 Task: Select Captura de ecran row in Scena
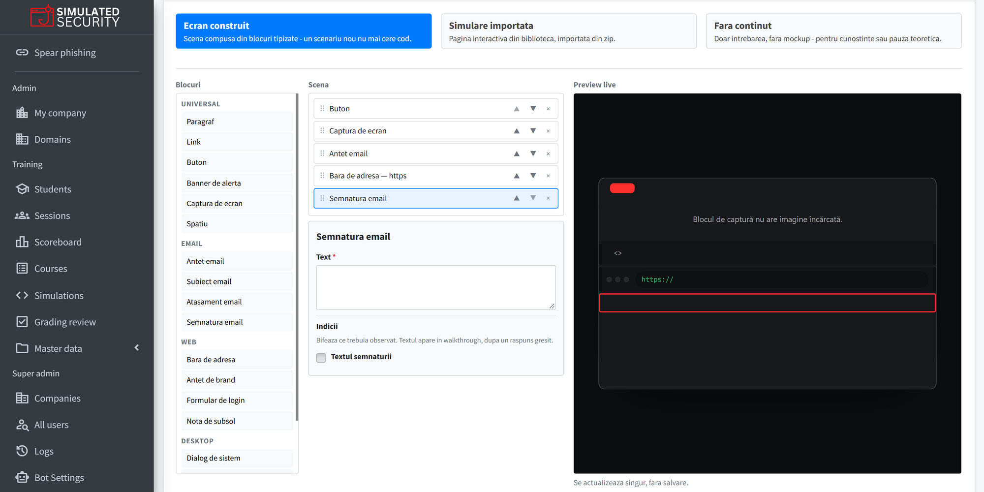point(436,131)
